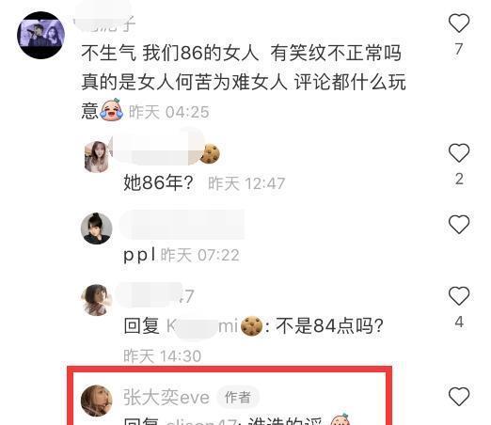Like the top comment with 7 likes

click(459, 23)
